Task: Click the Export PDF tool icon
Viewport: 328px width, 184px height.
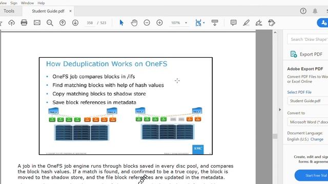Action: click(x=294, y=54)
